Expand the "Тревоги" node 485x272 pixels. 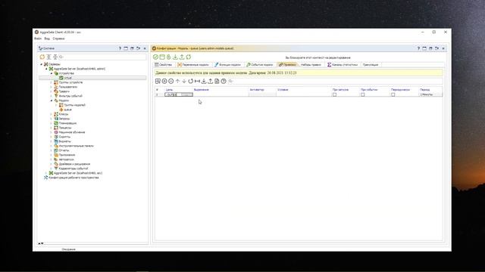point(52,91)
